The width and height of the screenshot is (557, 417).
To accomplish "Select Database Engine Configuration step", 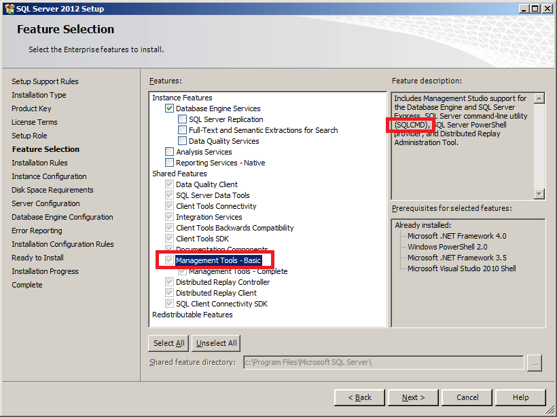I will pos(62,217).
